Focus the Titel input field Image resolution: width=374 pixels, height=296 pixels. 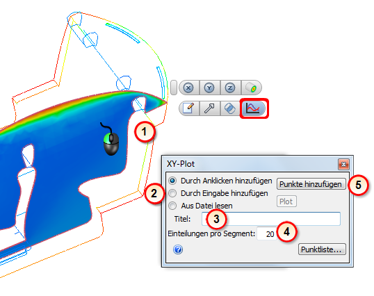click(271, 219)
